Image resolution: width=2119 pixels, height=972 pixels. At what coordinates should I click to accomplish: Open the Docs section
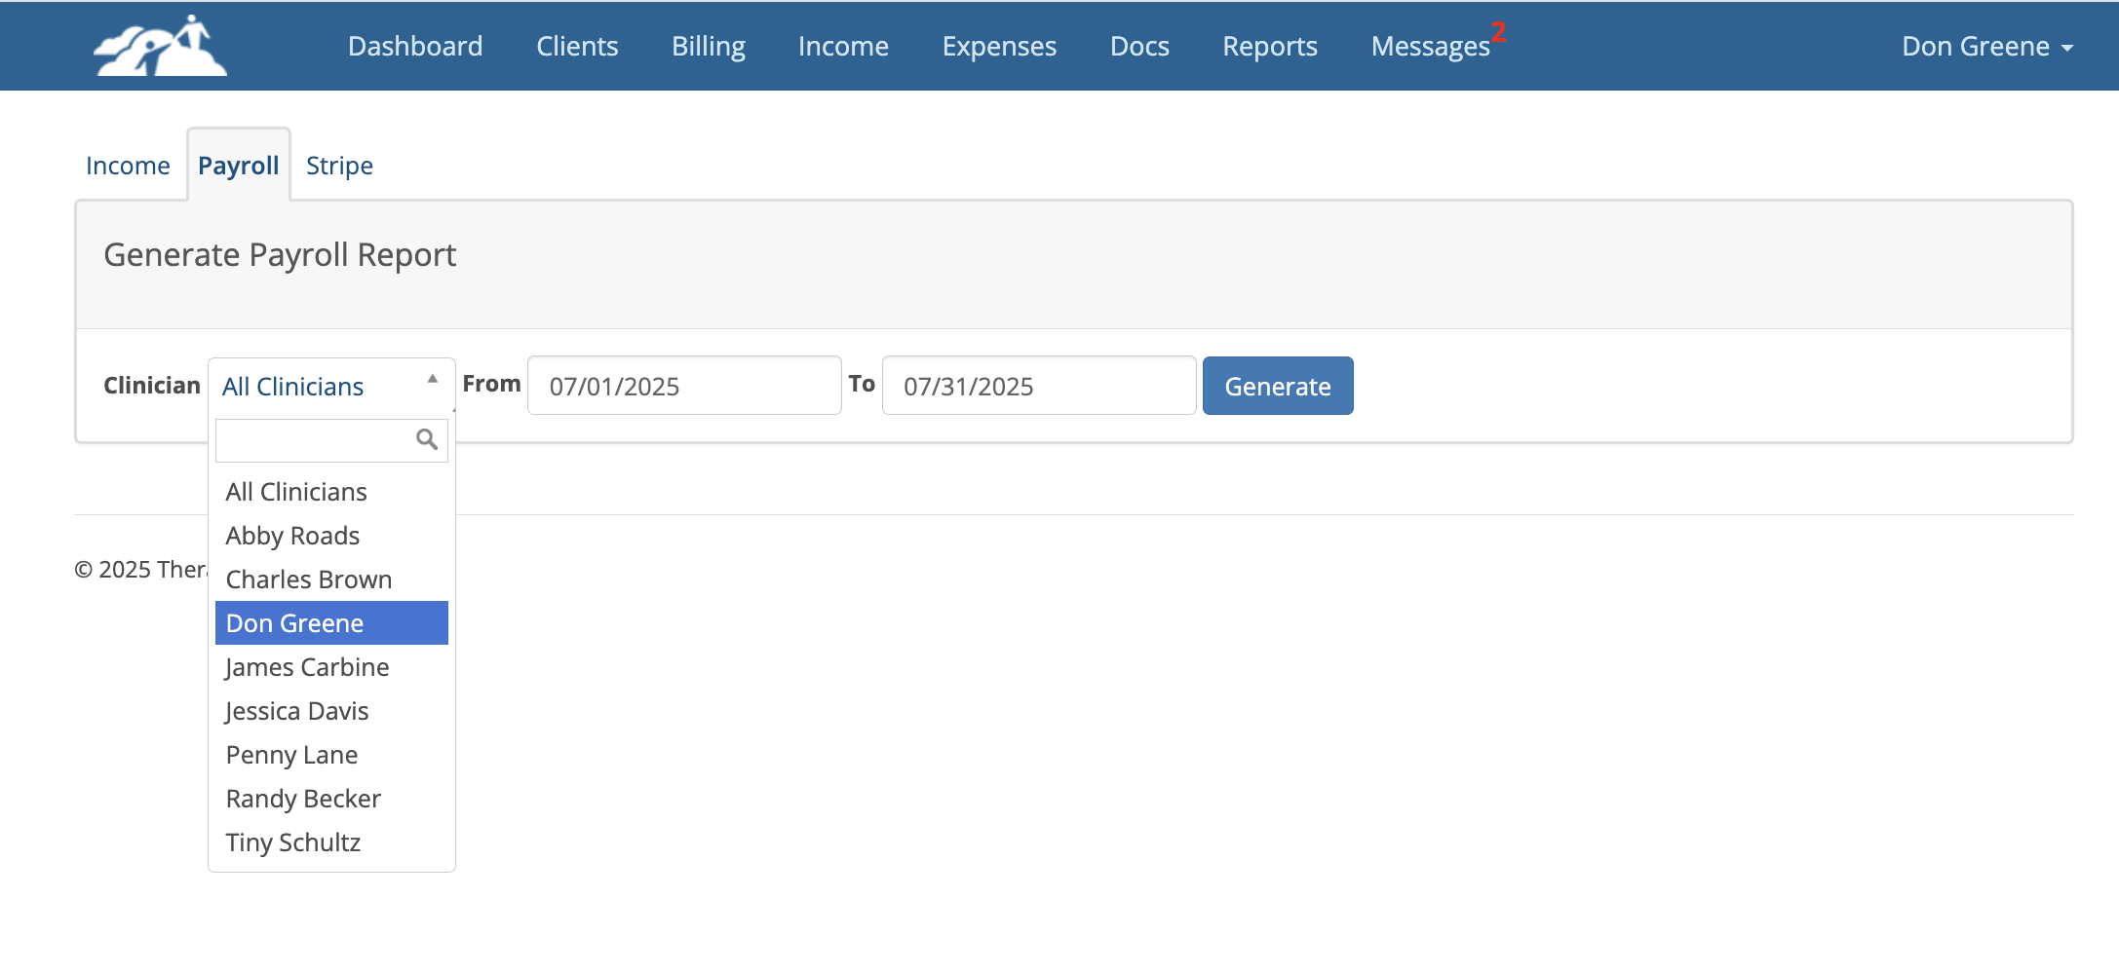pos(1139,46)
